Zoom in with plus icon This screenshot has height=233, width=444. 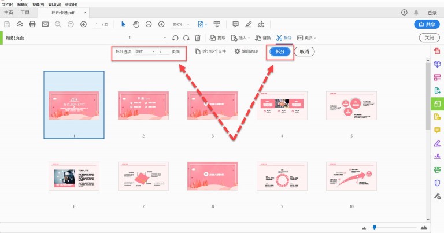(161, 24)
